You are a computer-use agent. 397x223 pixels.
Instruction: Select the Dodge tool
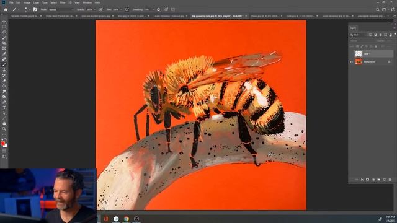pos(4,97)
